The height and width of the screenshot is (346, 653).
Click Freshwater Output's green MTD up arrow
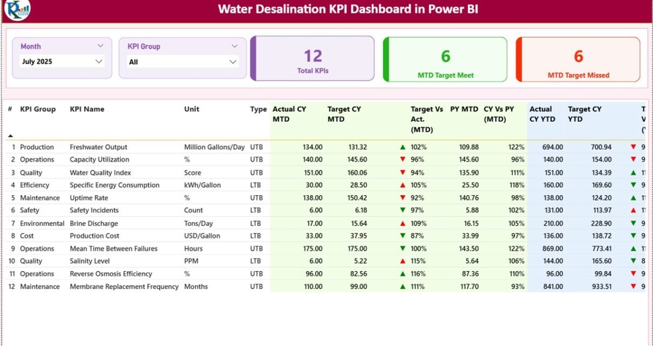click(402, 147)
